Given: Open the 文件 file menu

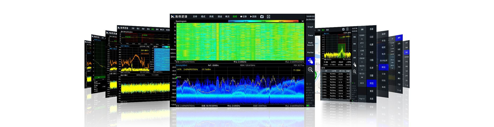Looking at the screenshot, I should pos(195,17).
